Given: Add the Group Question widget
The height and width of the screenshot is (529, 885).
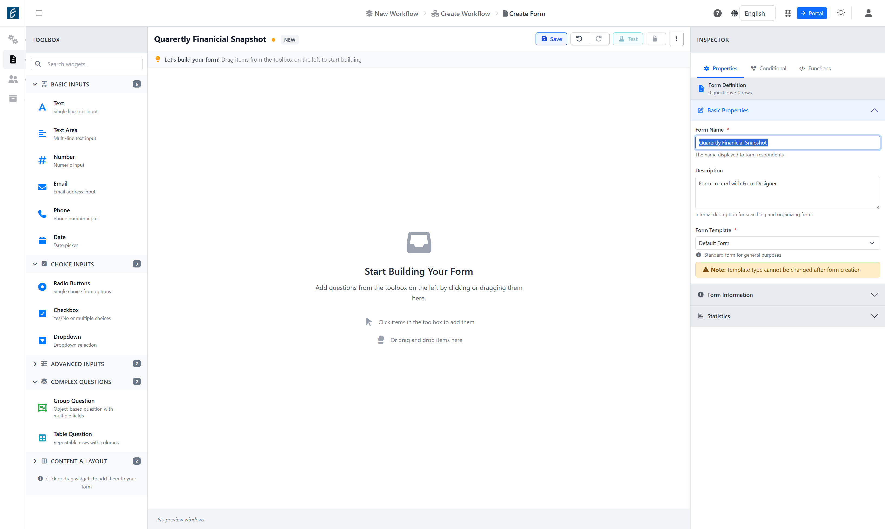Looking at the screenshot, I should pyautogui.click(x=87, y=408).
